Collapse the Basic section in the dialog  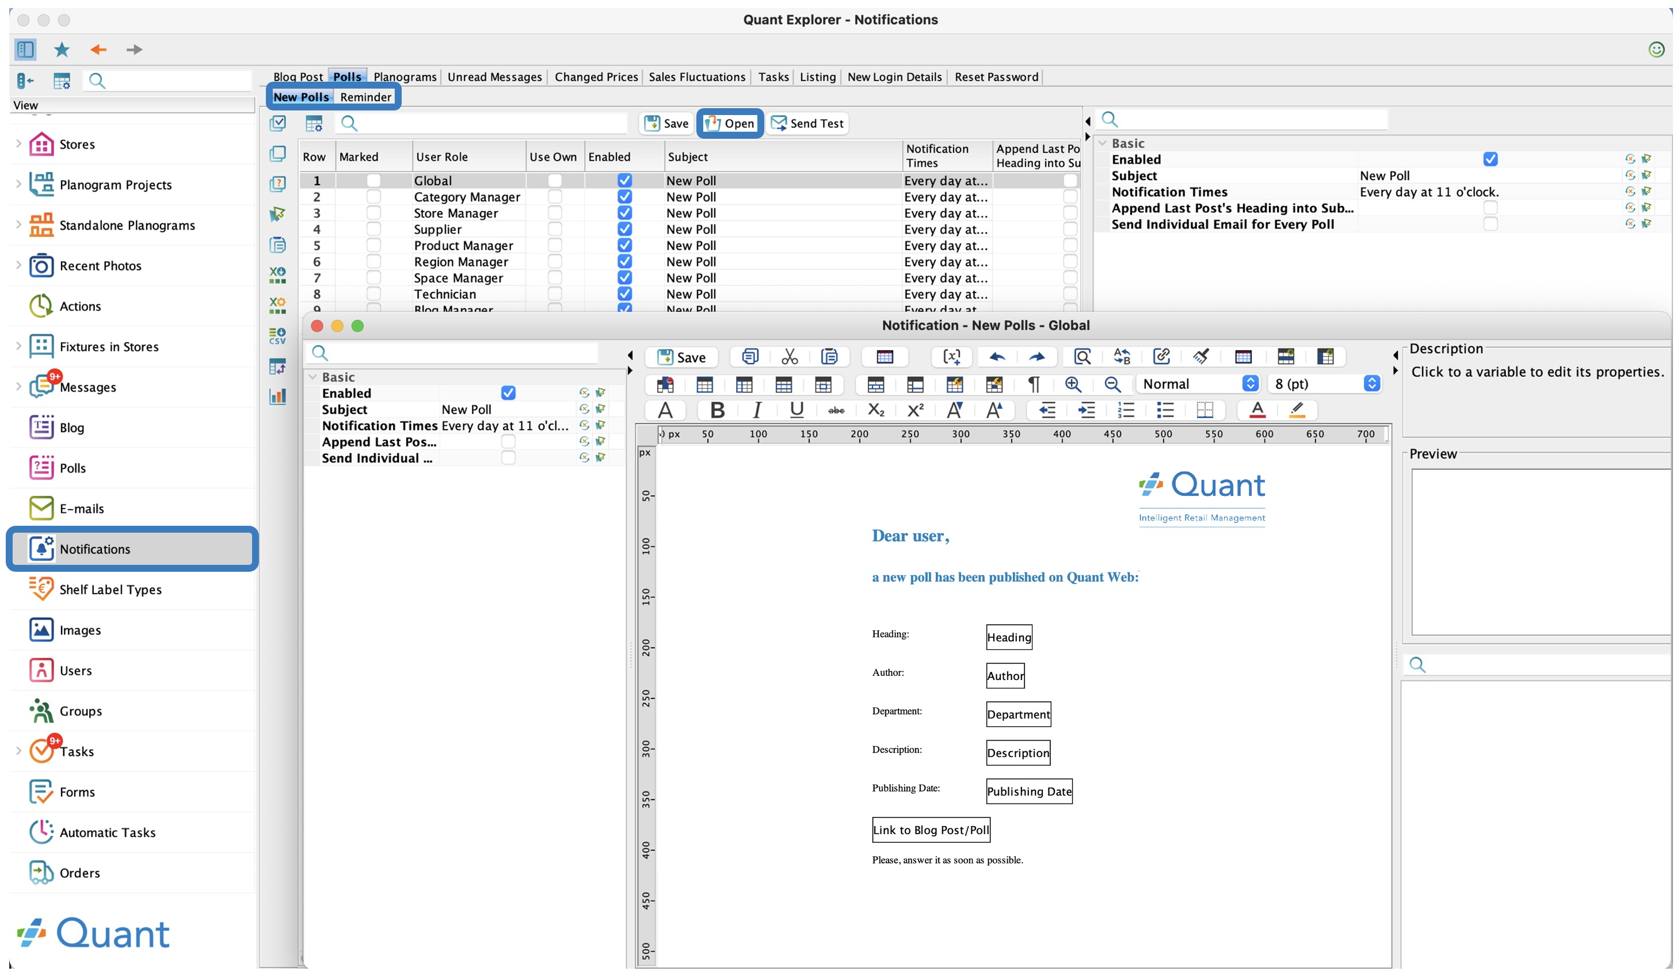click(x=312, y=377)
